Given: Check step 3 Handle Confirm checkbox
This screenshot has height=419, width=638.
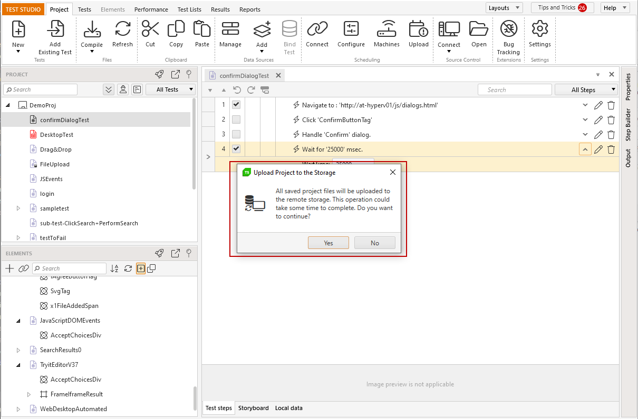Looking at the screenshot, I should [236, 134].
